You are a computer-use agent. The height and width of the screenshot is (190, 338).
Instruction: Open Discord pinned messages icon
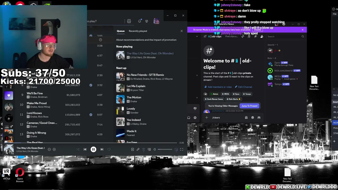point(255,37)
